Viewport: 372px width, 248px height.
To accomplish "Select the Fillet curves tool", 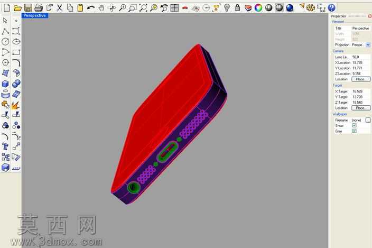I will tap(16, 62).
